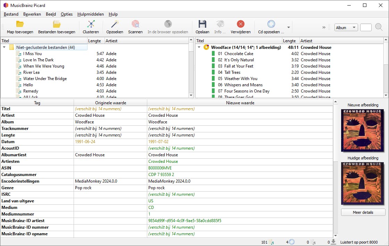Viewport: 389px width, 246px height.
Task: Click the Cd opzoeken disc icon
Action: click(x=271, y=24)
